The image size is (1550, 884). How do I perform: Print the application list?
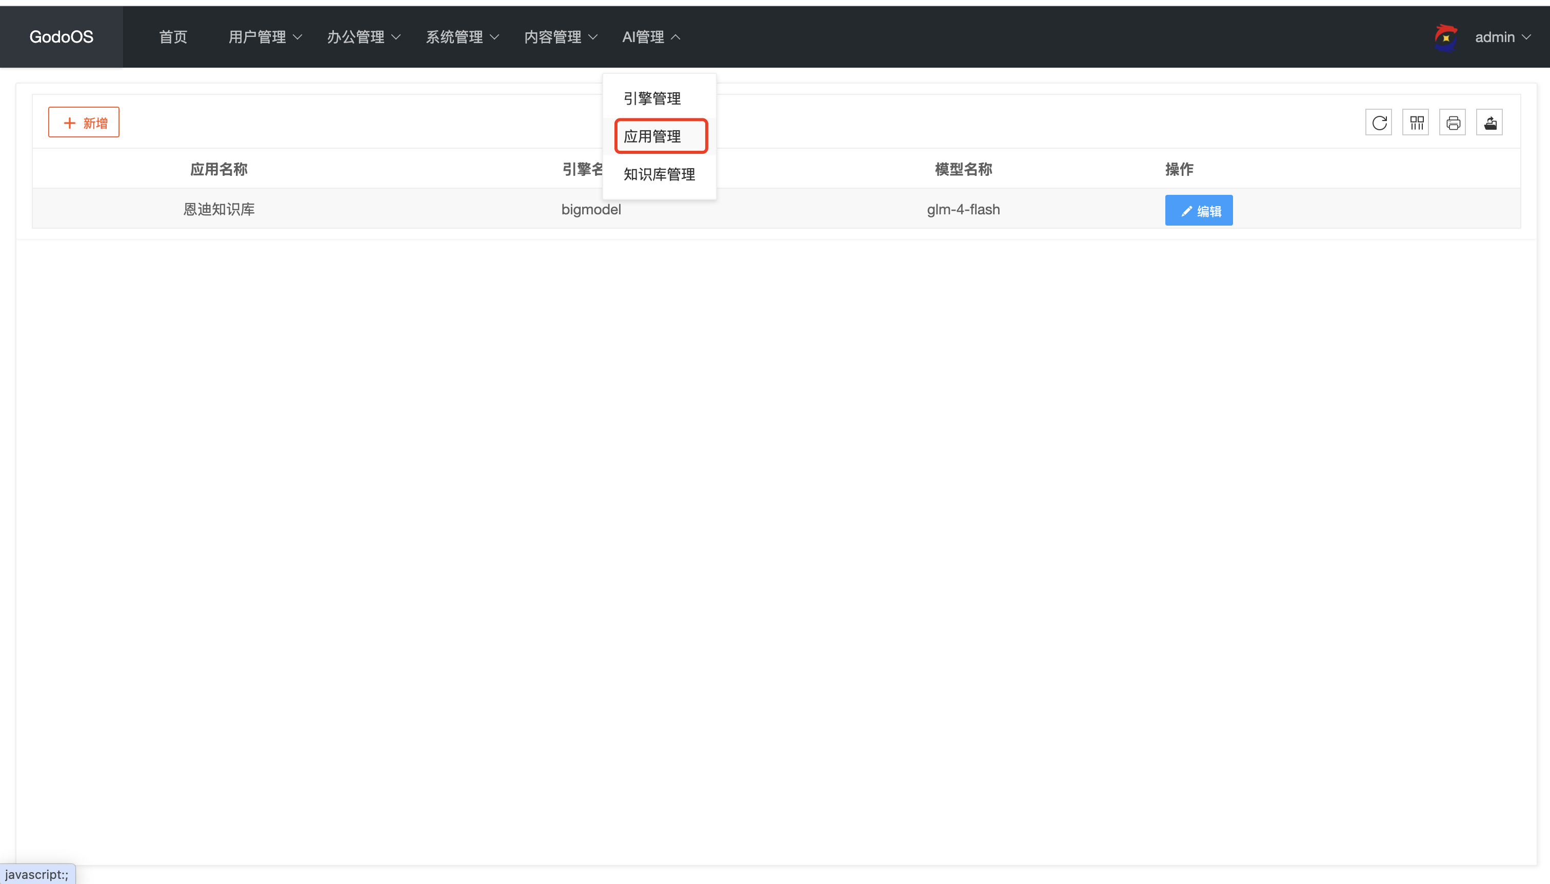click(1454, 122)
